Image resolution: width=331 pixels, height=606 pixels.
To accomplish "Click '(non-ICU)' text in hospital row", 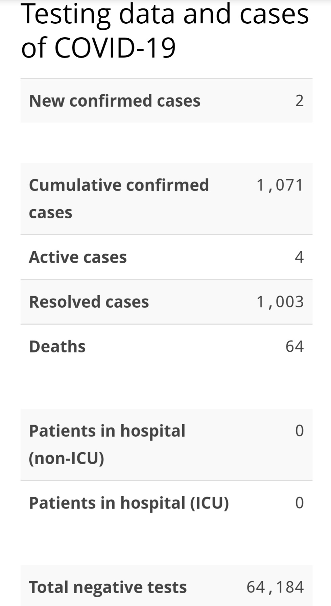I will [66, 458].
